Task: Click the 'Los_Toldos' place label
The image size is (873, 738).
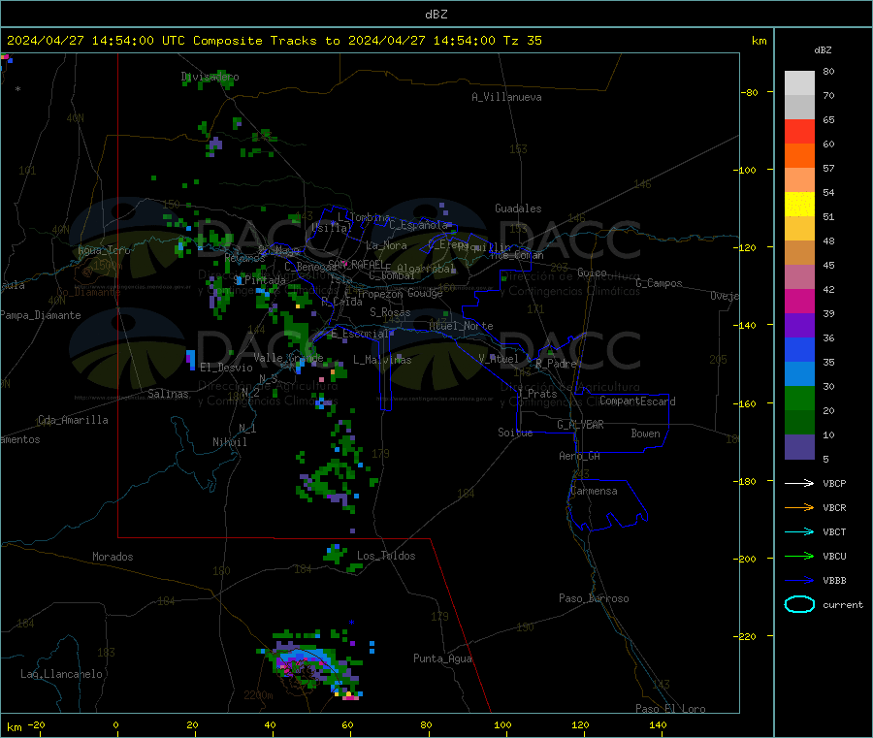Action: (x=386, y=556)
